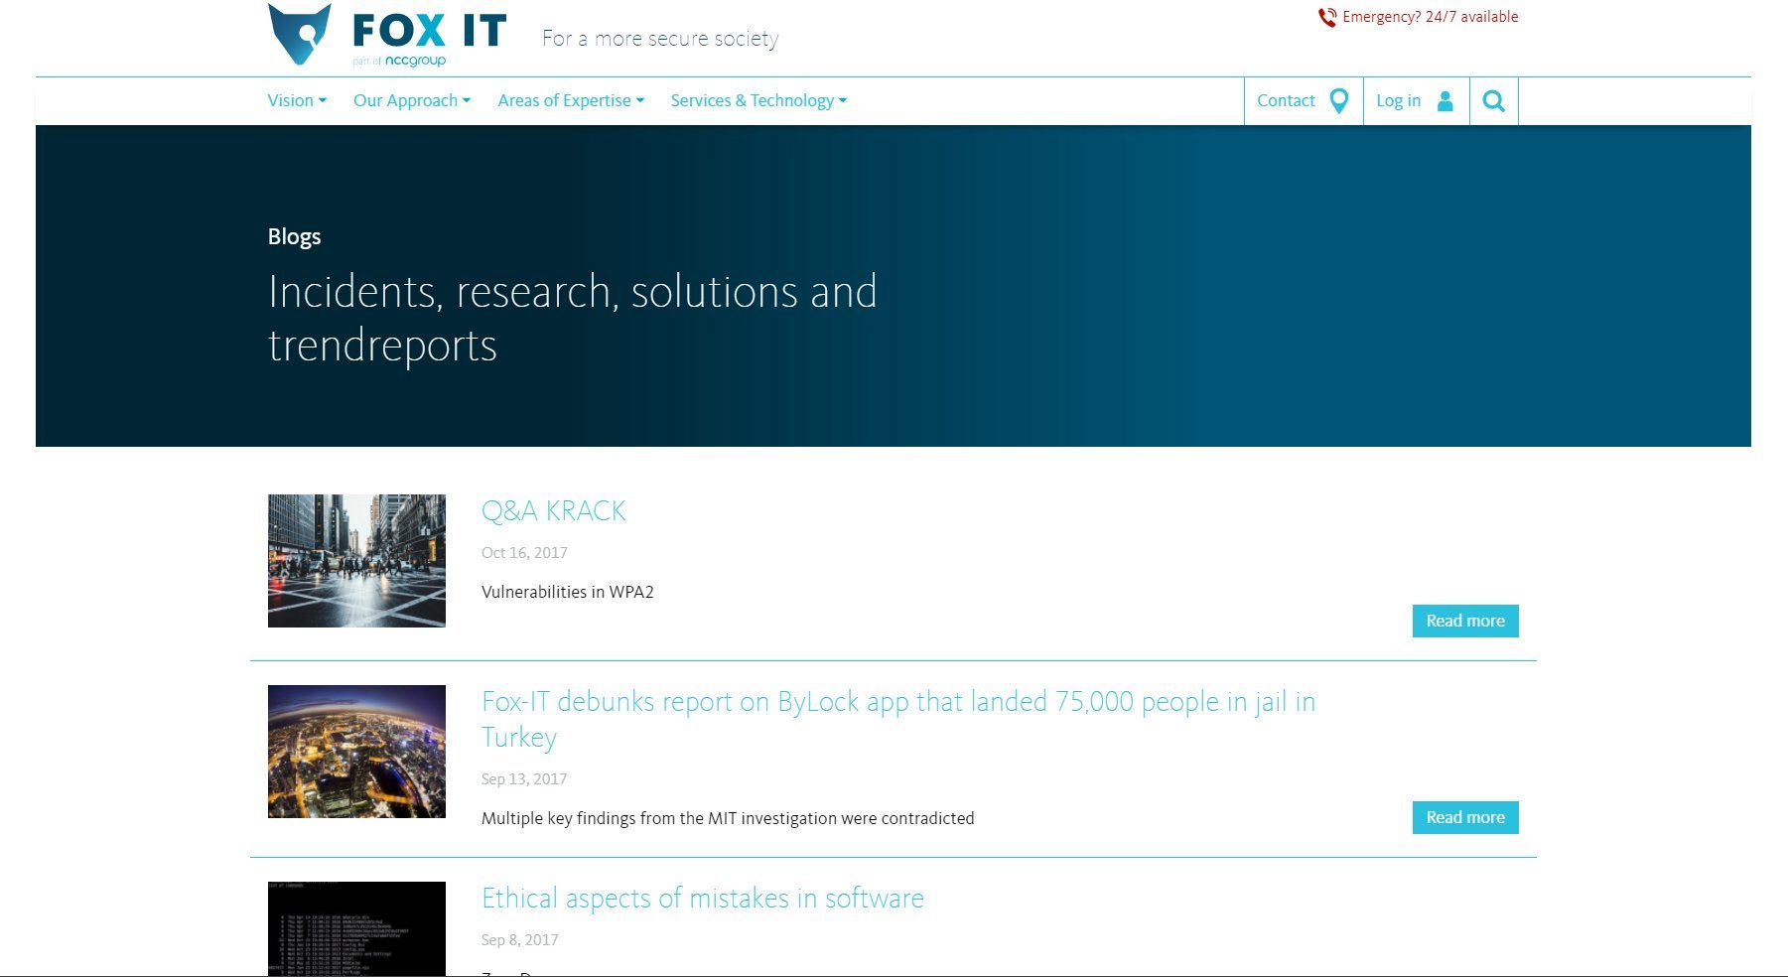Open Services & Technology menu
This screenshot has width=1788, height=977.
click(758, 101)
